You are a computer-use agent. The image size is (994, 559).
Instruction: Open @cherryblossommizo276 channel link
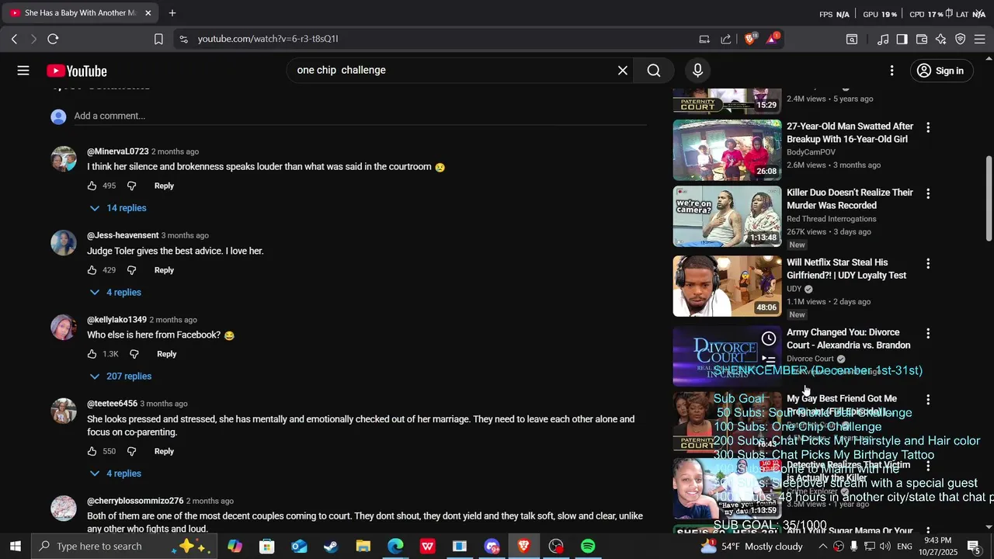pos(135,501)
